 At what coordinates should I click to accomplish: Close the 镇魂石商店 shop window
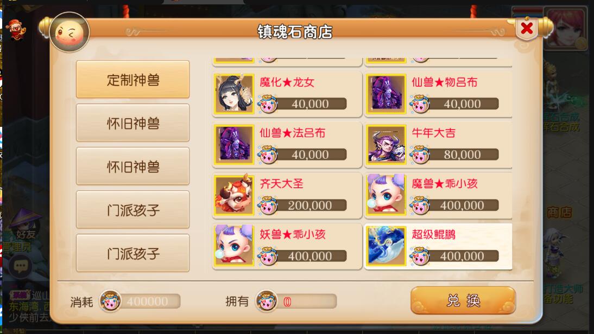527,28
